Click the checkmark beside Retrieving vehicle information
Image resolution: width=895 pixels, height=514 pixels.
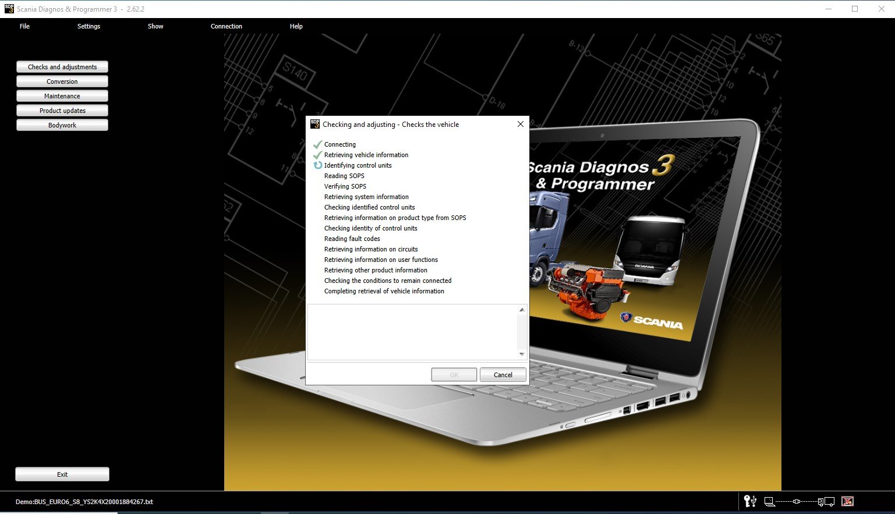tap(317, 155)
